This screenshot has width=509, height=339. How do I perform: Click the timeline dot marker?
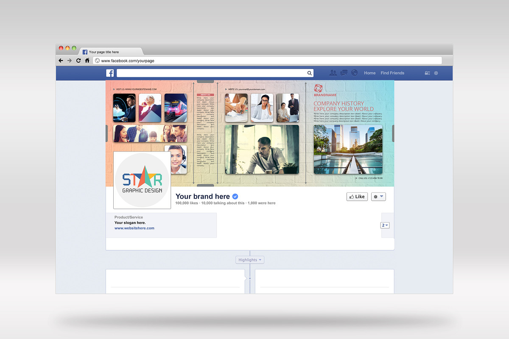coord(250,278)
